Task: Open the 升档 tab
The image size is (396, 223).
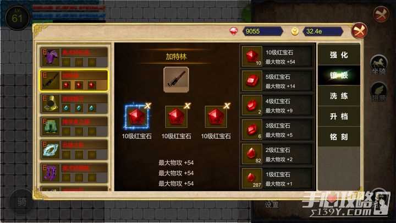Action: point(339,116)
